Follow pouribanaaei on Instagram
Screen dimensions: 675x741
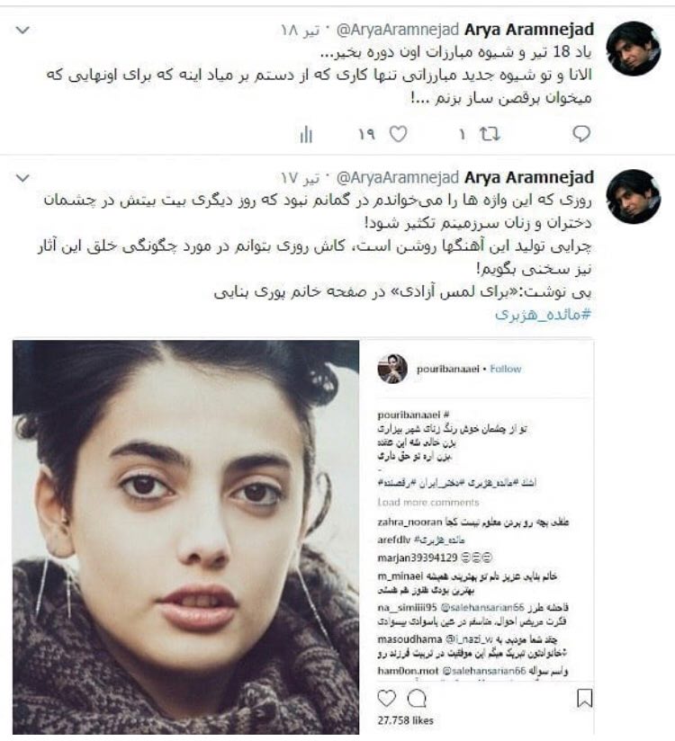tap(506, 369)
